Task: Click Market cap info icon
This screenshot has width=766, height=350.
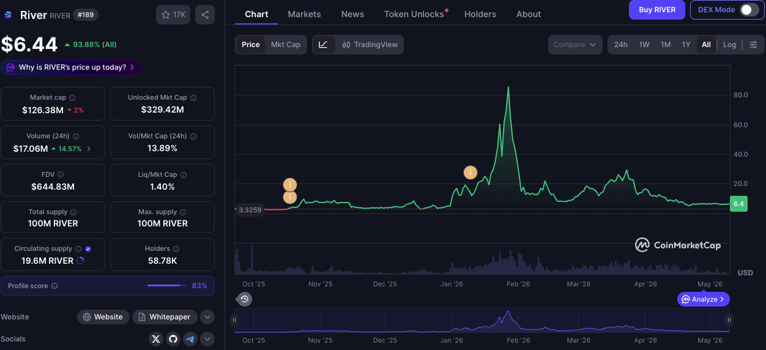Action: point(72,98)
